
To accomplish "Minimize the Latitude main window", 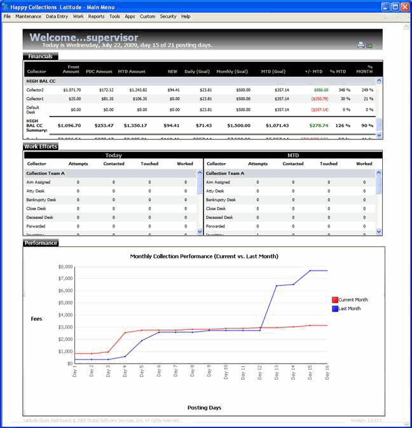I will (x=385, y=7).
